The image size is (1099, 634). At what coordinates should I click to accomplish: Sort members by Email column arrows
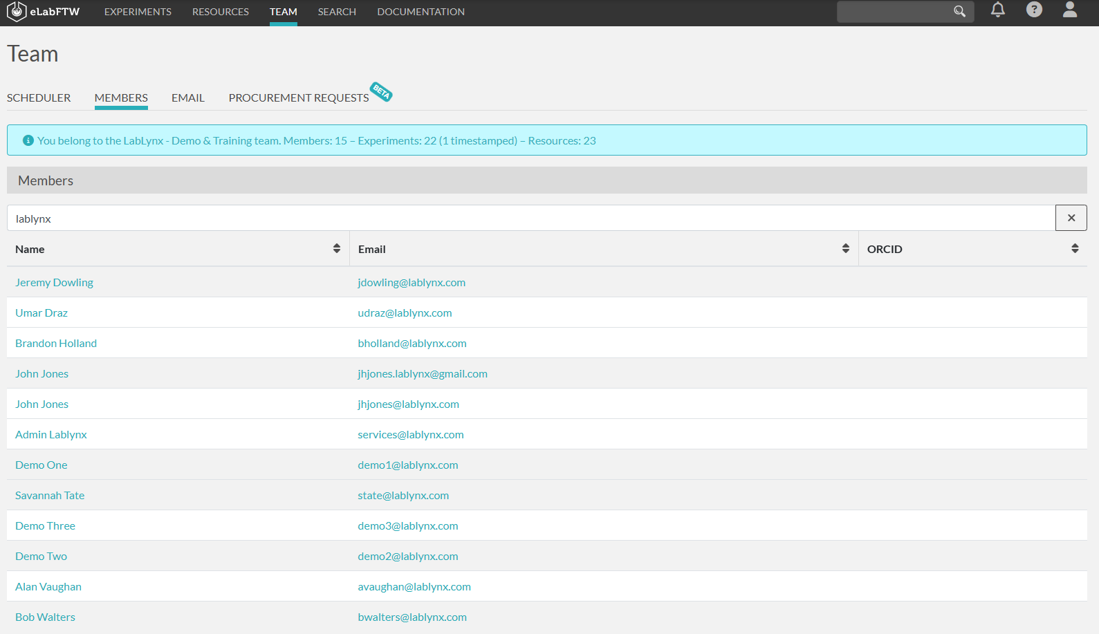click(845, 249)
